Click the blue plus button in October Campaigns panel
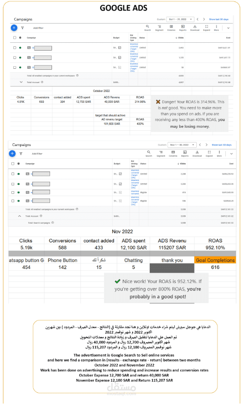 14,28
